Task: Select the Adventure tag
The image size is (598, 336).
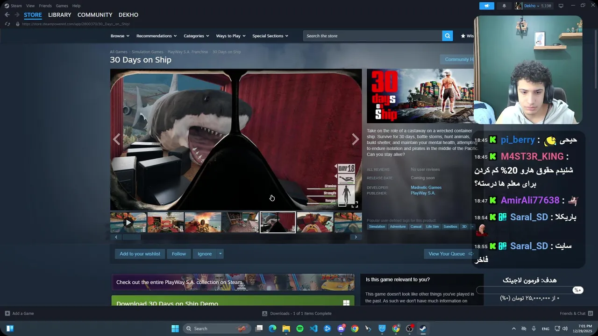Action: tap(398, 227)
